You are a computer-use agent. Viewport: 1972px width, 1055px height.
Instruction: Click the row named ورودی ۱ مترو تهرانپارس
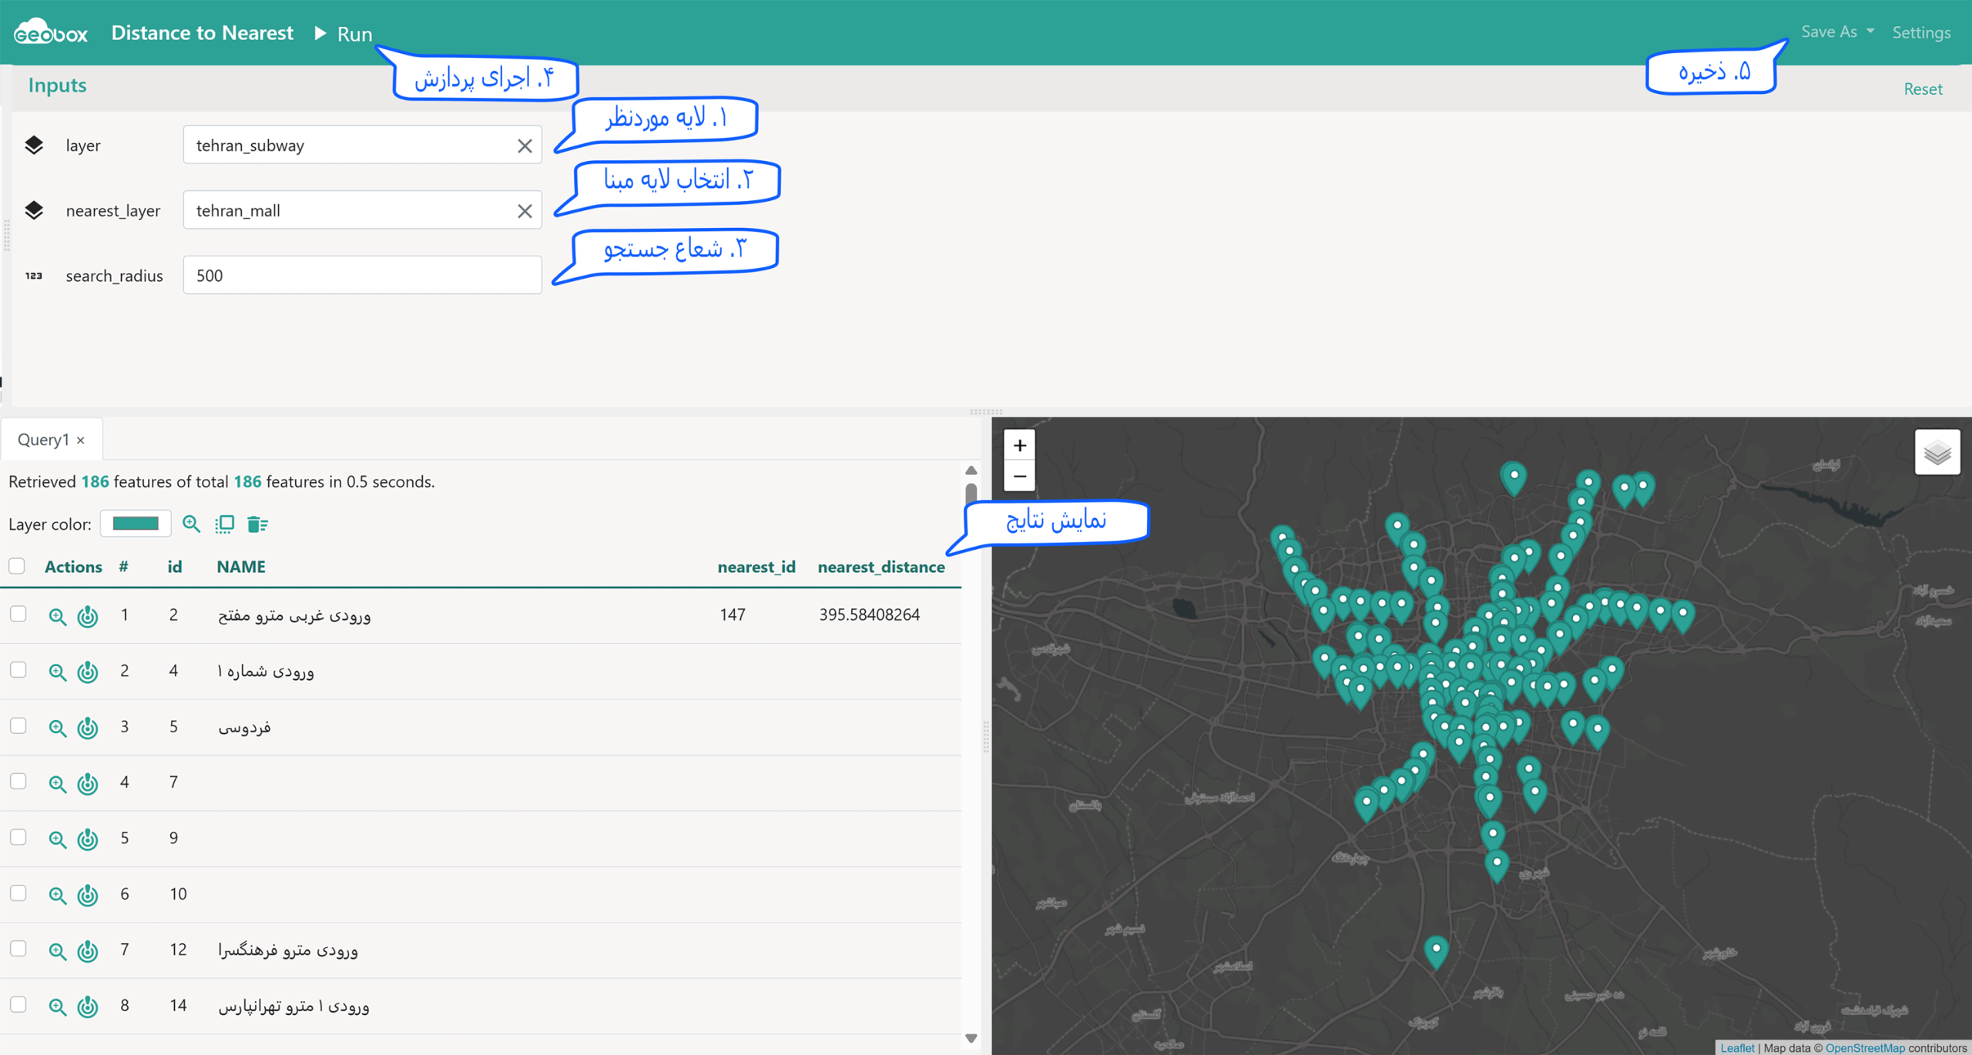[481, 1006]
